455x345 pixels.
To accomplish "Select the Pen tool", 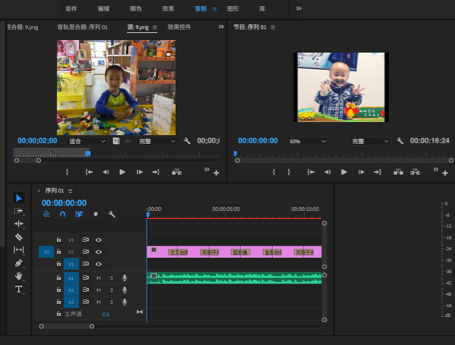I will 19,263.
